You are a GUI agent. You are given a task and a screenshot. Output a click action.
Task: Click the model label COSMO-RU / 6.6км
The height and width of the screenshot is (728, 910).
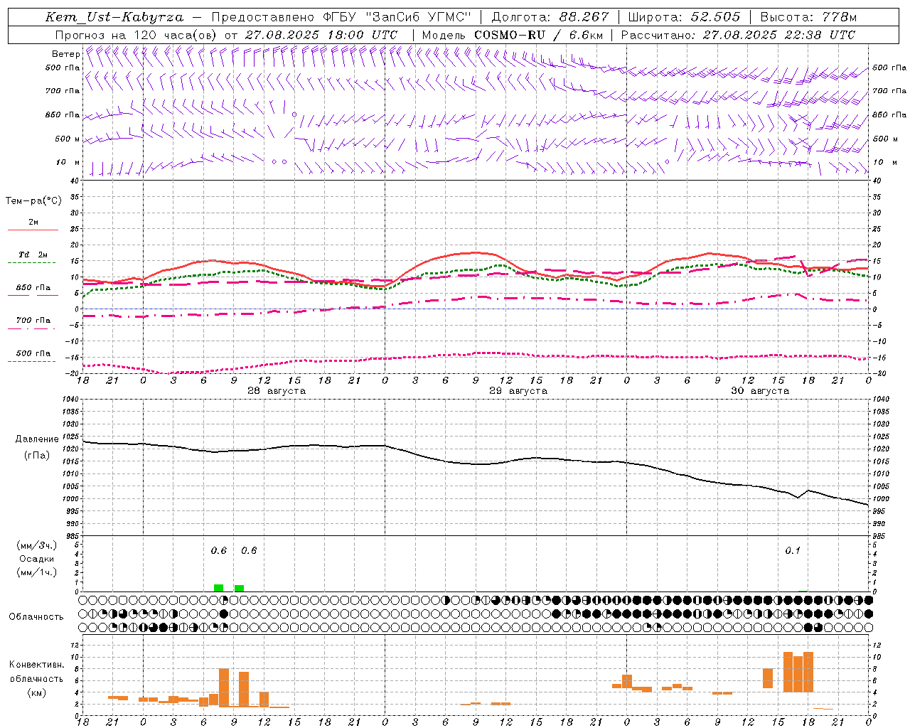538,35
